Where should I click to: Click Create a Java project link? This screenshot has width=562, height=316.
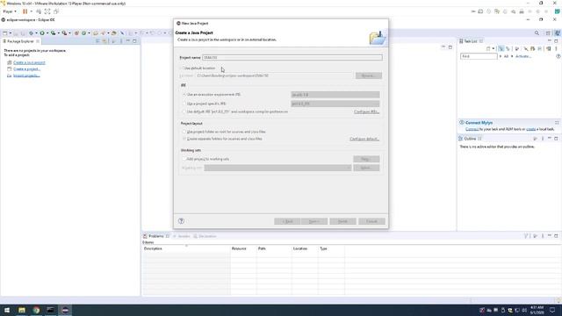coord(29,62)
